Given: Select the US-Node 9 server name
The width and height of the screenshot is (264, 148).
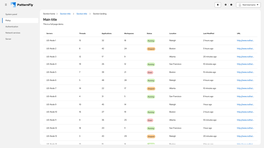Looking at the screenshot, I should (51, 104).
